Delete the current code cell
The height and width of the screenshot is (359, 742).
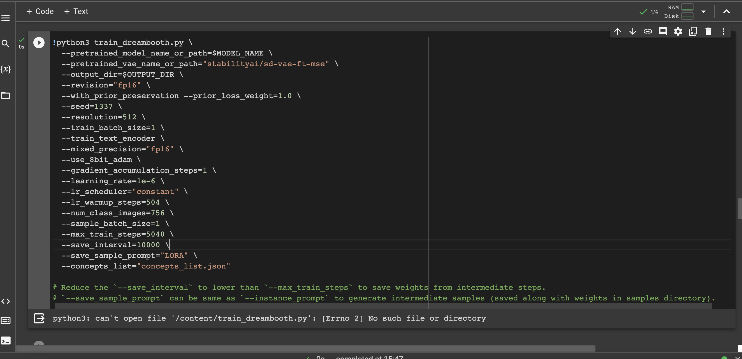click(x=708, y=31)
